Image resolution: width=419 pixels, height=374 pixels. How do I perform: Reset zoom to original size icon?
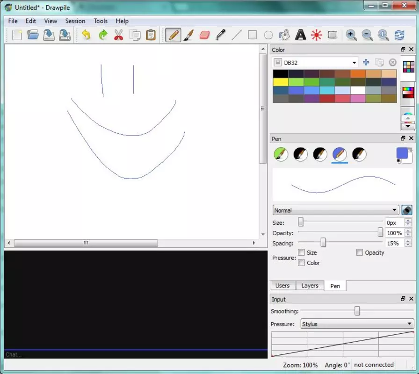[383, 35]
